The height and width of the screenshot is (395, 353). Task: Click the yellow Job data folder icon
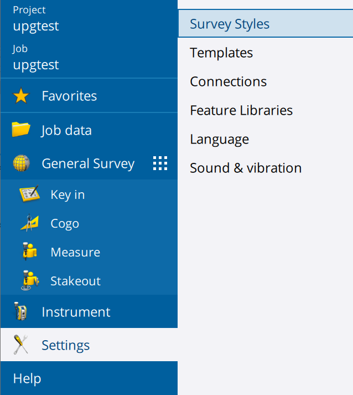[21, 129]
